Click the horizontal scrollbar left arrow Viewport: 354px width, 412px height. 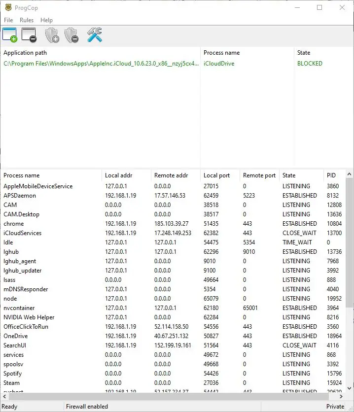[x=4, y=397]
